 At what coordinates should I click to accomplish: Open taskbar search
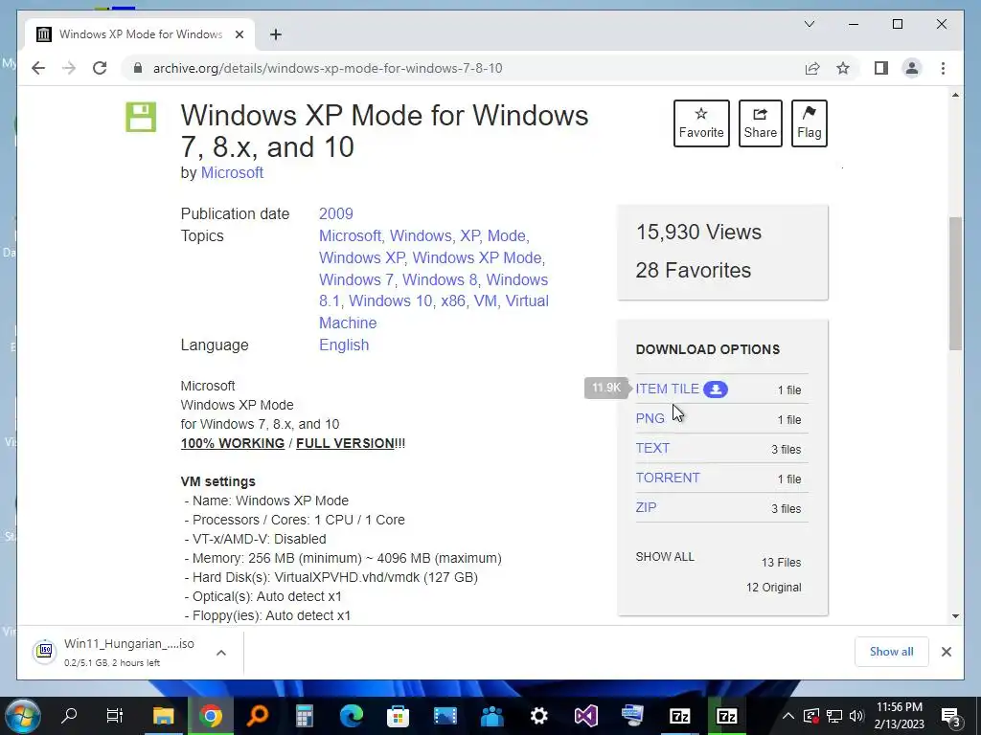pos(69,716)
